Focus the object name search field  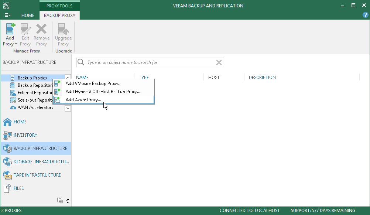150,62
